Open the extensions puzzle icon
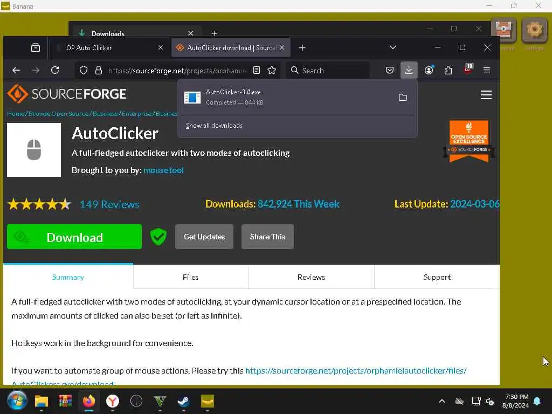The image size is (552, 414). 448,70
